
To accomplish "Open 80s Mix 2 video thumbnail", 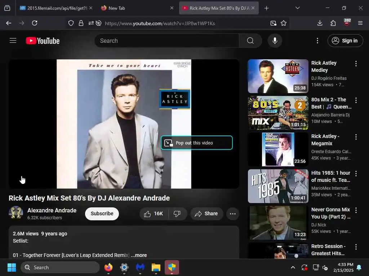I will [x=278, y=112].
